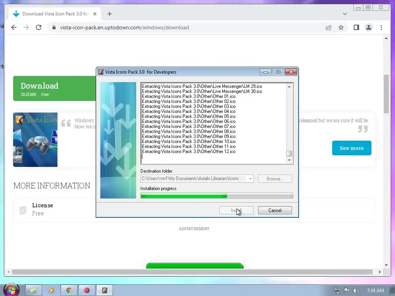Open volume speaker tray icon

coord(356,291)
